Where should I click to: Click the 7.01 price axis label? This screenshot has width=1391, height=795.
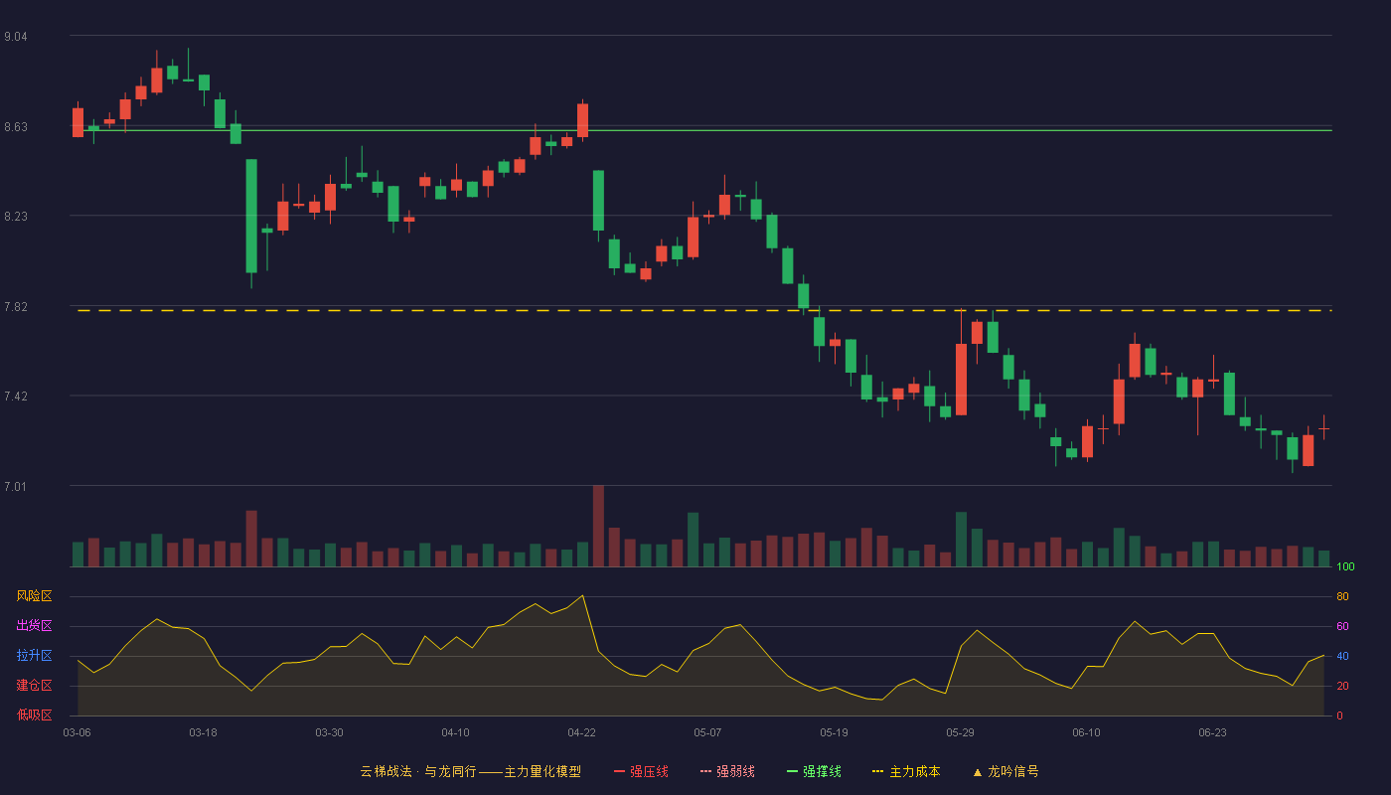tap(16, 487)
